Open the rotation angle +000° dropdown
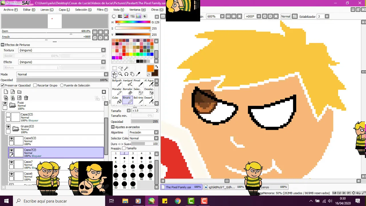The height and width of the screenshot is (206, 366). 258,16
